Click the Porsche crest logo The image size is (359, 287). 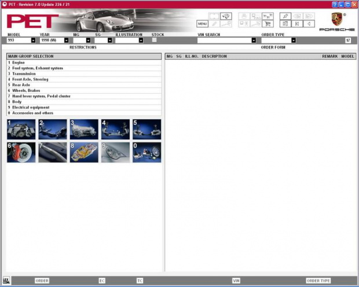pos(337,19)
